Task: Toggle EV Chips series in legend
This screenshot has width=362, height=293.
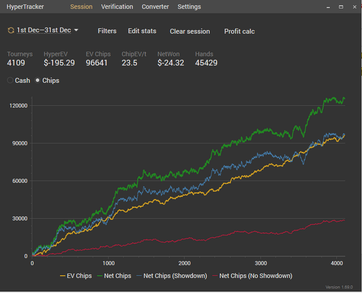Action: click(x=76, y=276)
